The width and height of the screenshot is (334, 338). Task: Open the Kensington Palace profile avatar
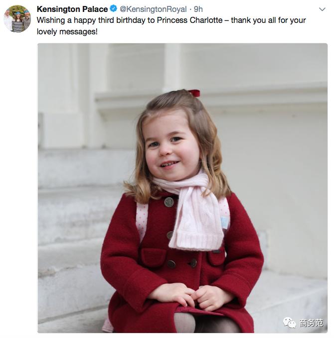coord(17,18)
